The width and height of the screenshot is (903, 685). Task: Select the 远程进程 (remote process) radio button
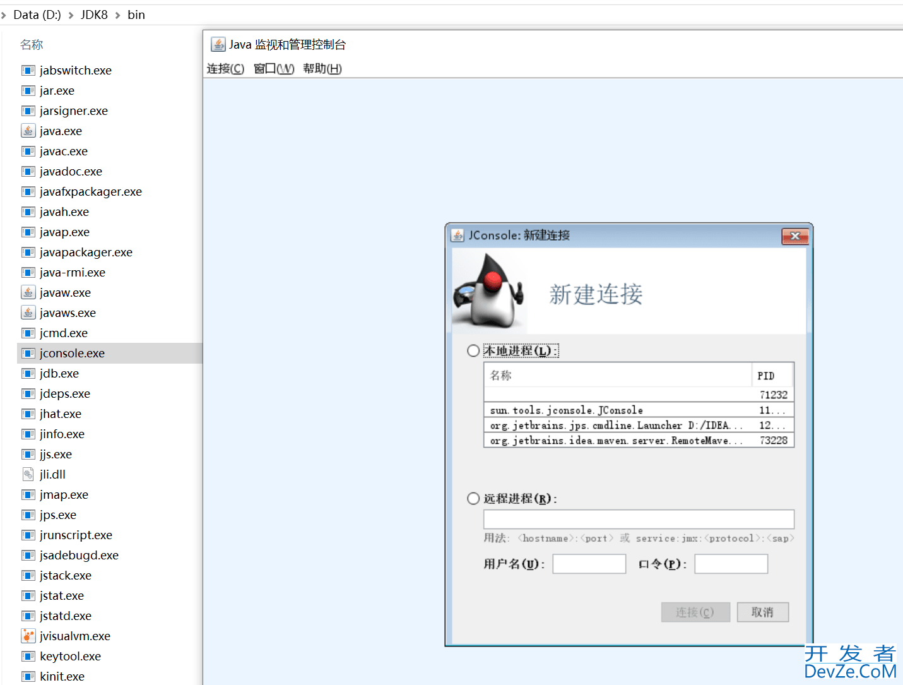point(473,499)
